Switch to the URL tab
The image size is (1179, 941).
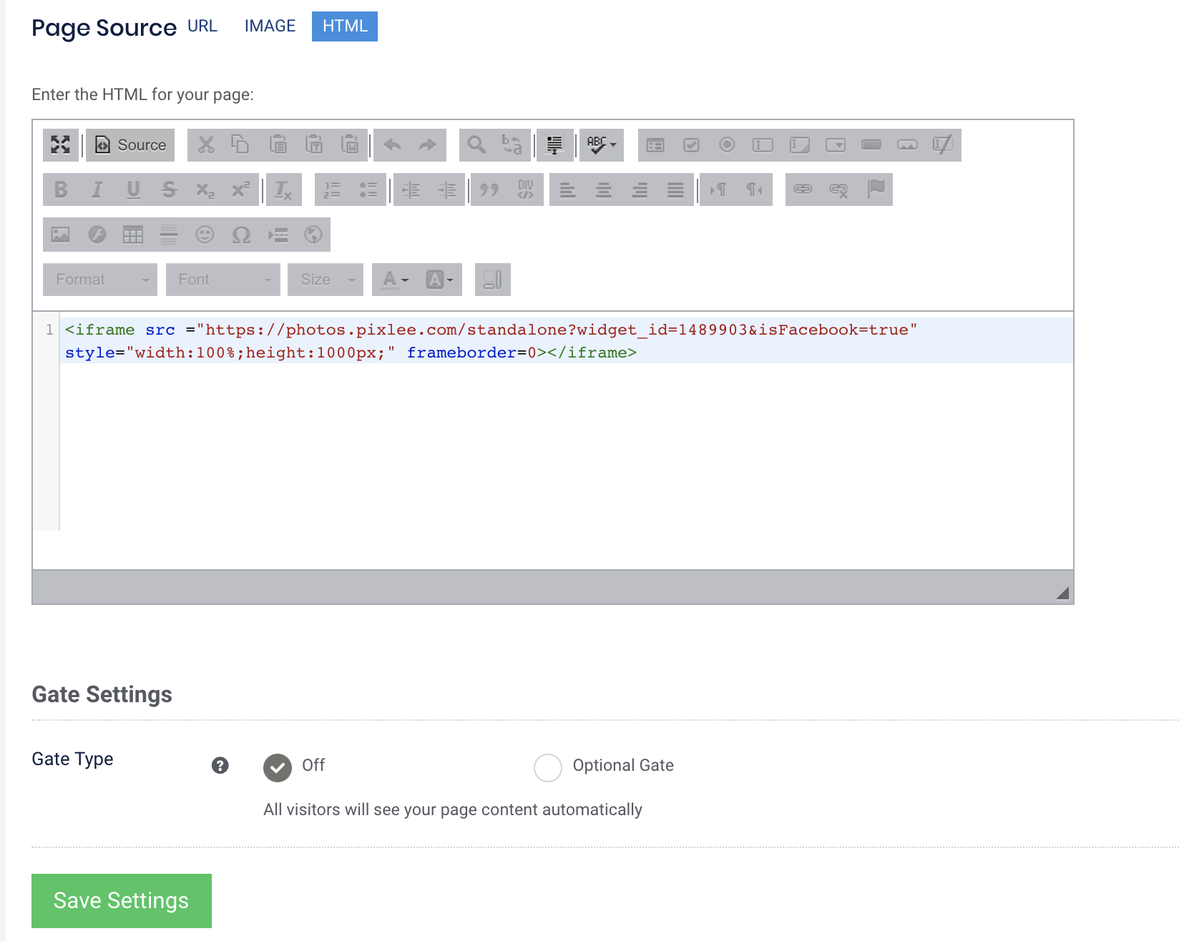[x=202, y=26]
